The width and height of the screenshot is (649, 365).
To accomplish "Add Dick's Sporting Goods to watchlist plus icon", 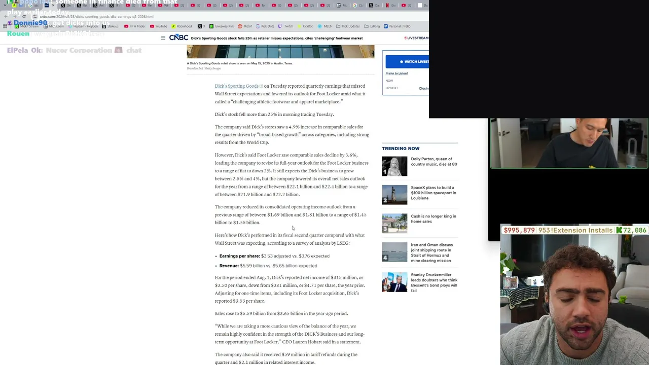I will point(261,86).
